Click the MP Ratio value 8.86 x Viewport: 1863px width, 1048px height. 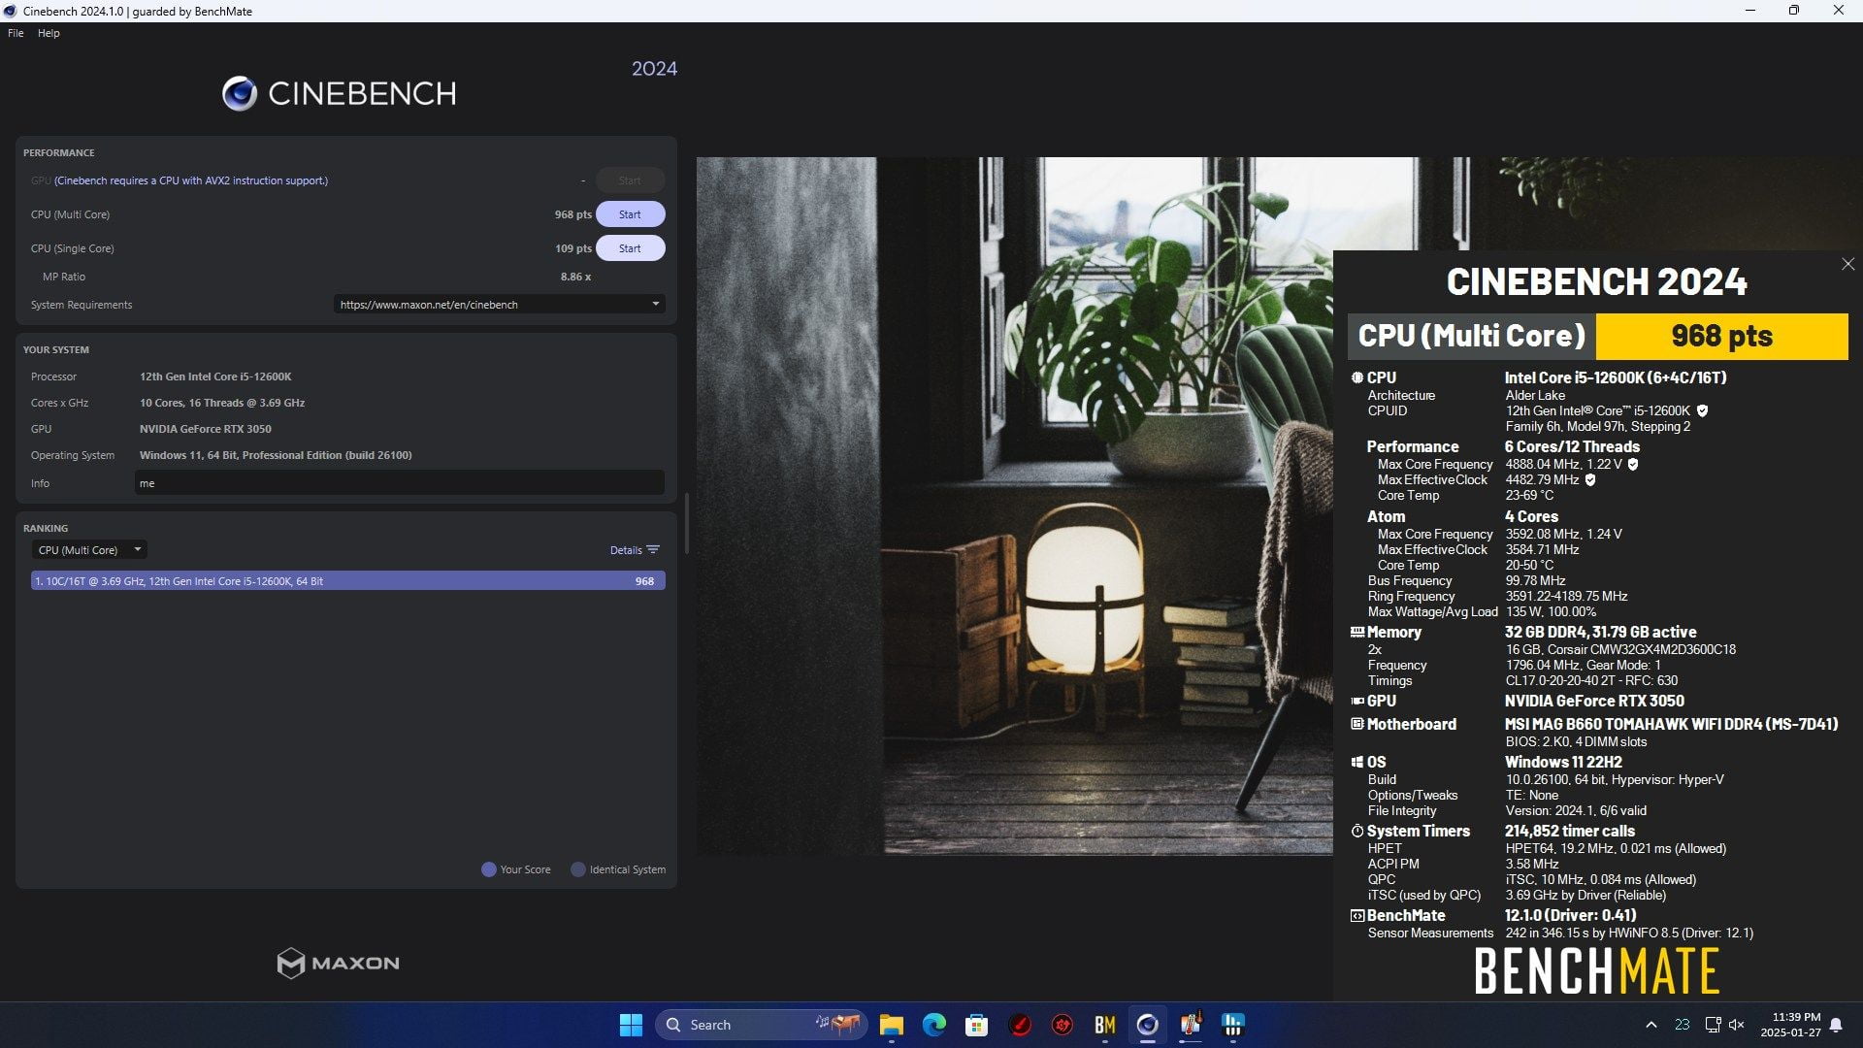tap(575, 277)
